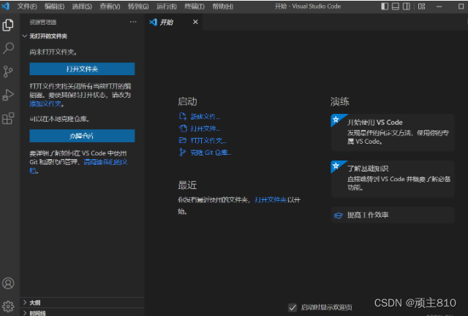468x316 pixels.
Task: Open the Search view in the activity bar
Action: click(x=8, y=48)
